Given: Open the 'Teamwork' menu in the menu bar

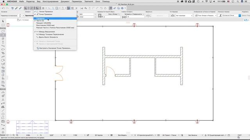Looking at the screenshot, I should pos(89,2).
